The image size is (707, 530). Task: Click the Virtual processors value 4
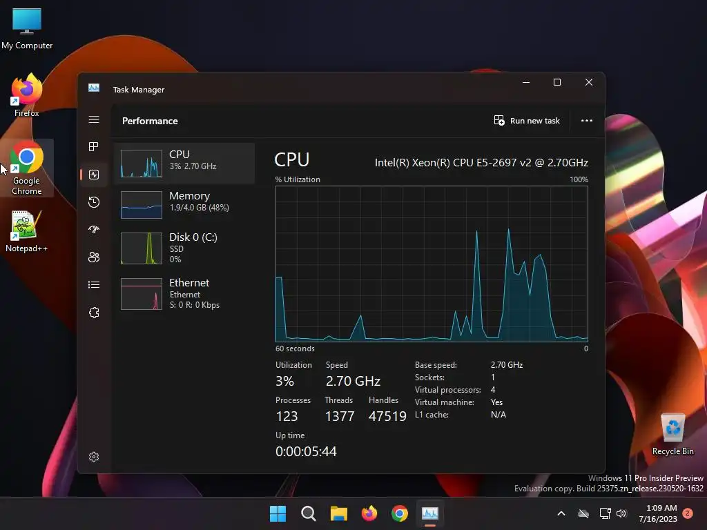point(493,390)
